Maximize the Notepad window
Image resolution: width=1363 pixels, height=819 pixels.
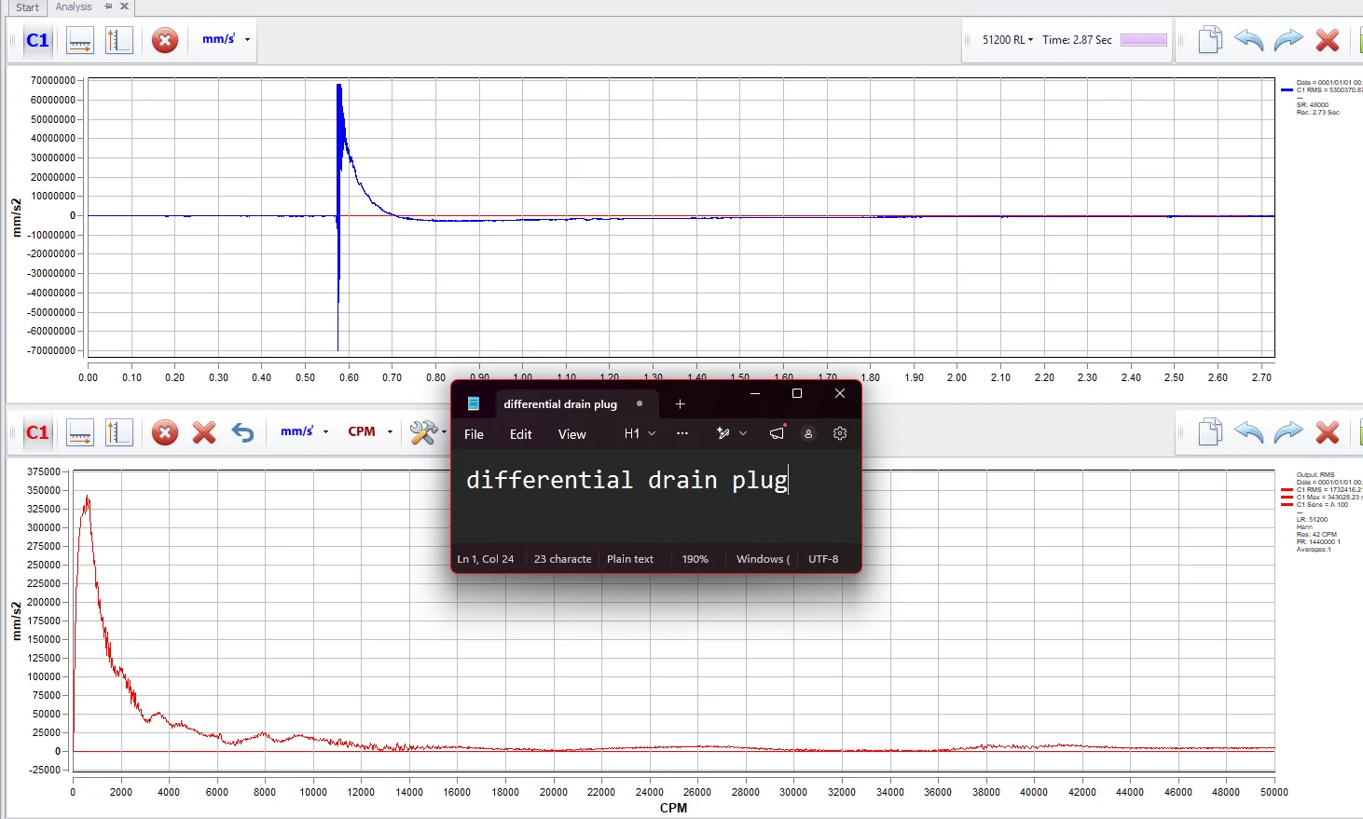coord(797,393)
